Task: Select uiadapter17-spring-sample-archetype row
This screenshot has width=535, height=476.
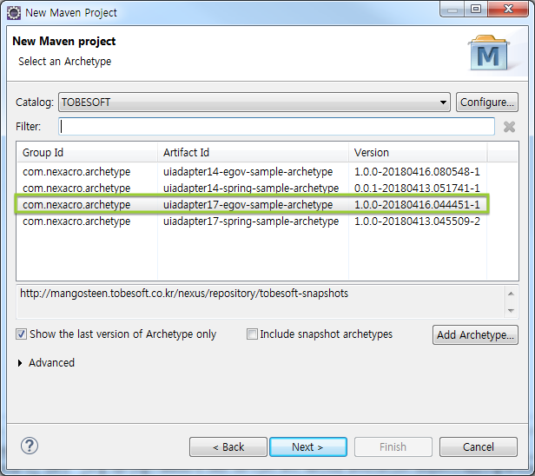Action: coord(250,221)
